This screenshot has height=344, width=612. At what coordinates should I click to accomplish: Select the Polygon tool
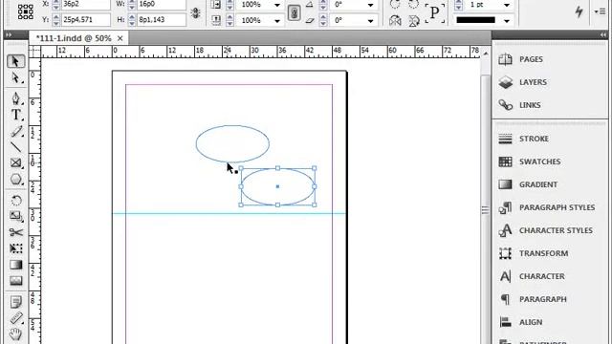pos(15,180)
